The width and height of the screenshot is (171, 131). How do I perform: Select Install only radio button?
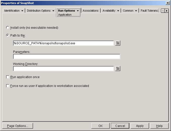[8, 27]
